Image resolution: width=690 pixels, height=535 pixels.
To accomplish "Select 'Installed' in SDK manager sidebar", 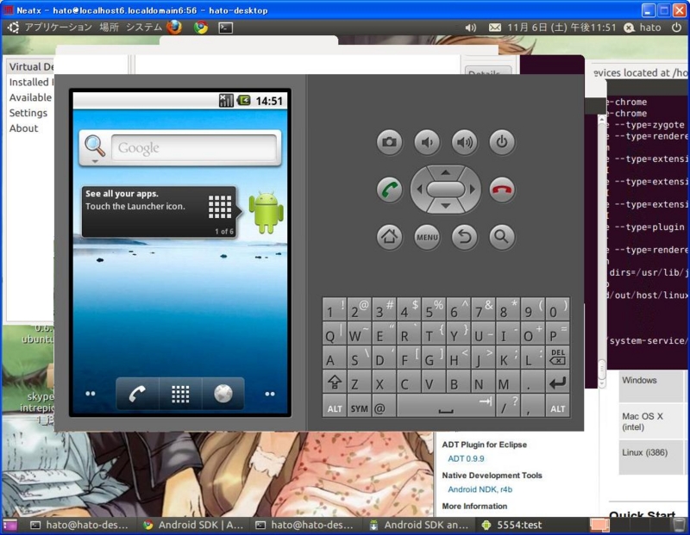I will coord(30,82).
